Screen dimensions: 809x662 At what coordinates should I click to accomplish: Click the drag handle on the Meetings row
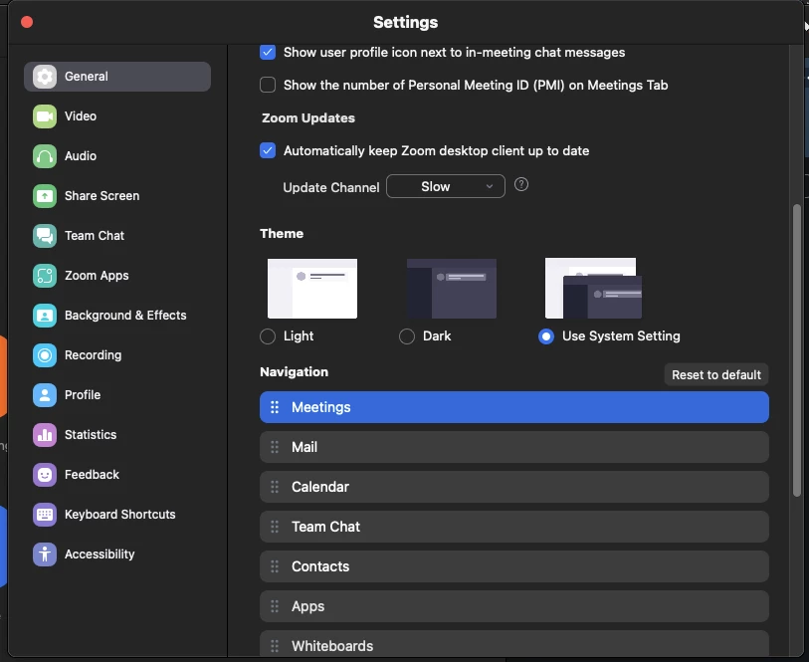click(275, 407)
